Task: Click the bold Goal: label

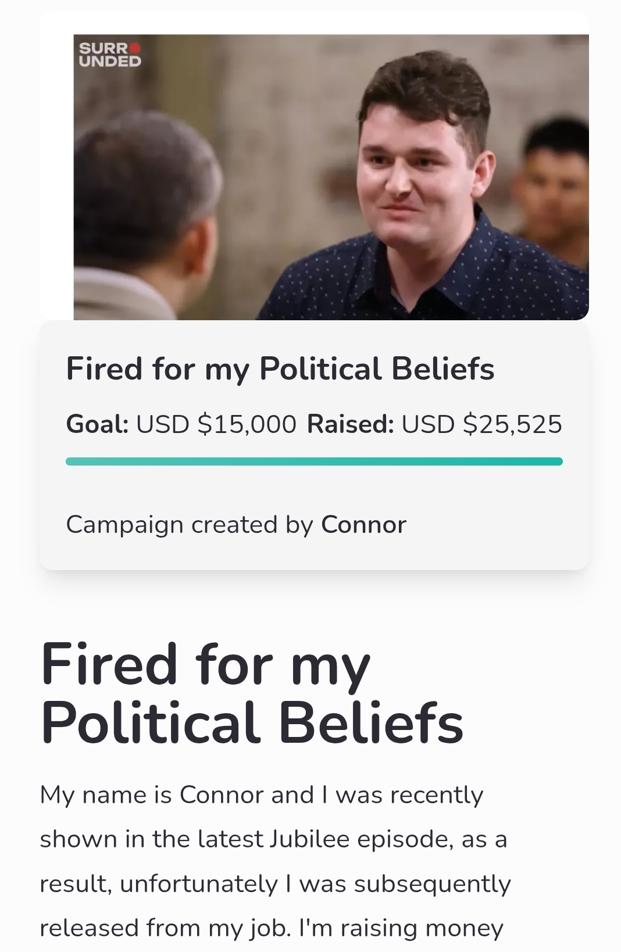Action: tap(97, 424)
